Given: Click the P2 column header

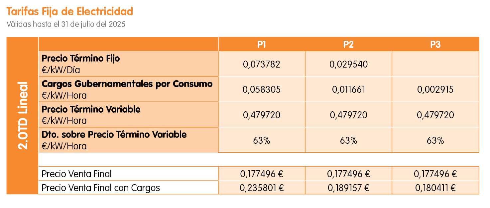Looking at the screenshot, I should pos(348,44).
